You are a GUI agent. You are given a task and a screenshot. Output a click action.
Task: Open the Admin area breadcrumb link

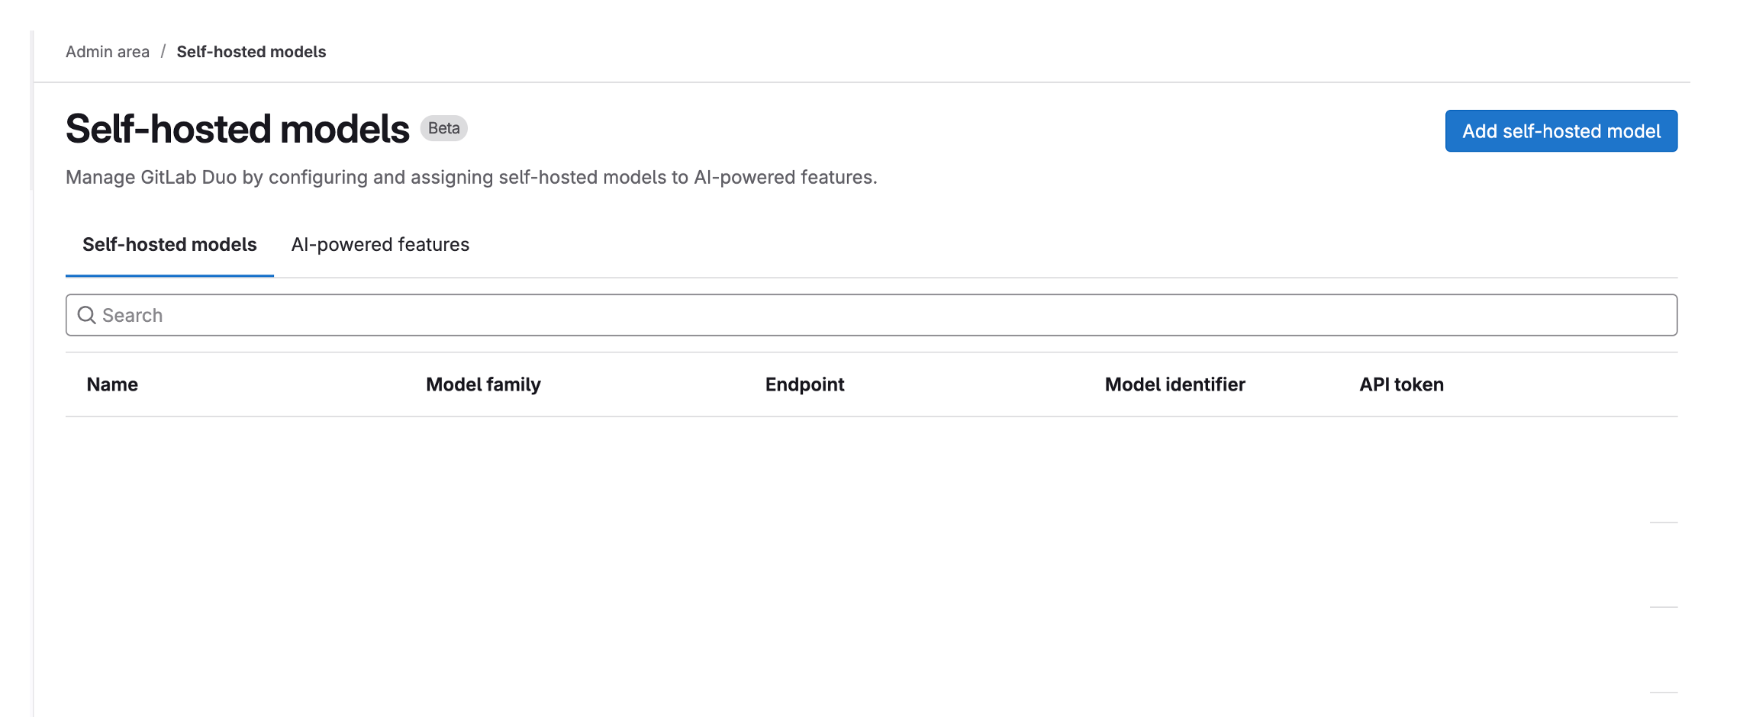click(106, 51)
